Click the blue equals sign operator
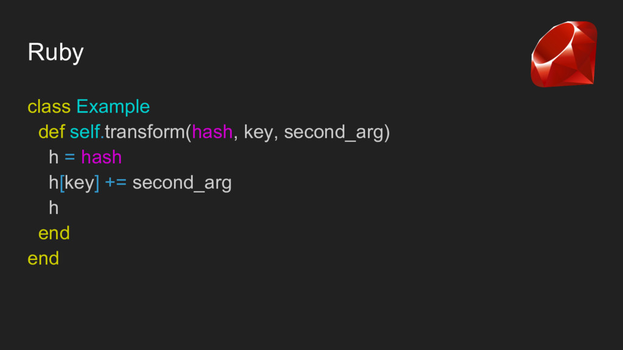This screenshot has height=350, width=623. 70,157
